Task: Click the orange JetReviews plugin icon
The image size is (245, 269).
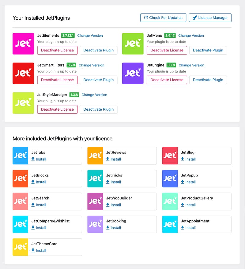Action: click(95, 156)
